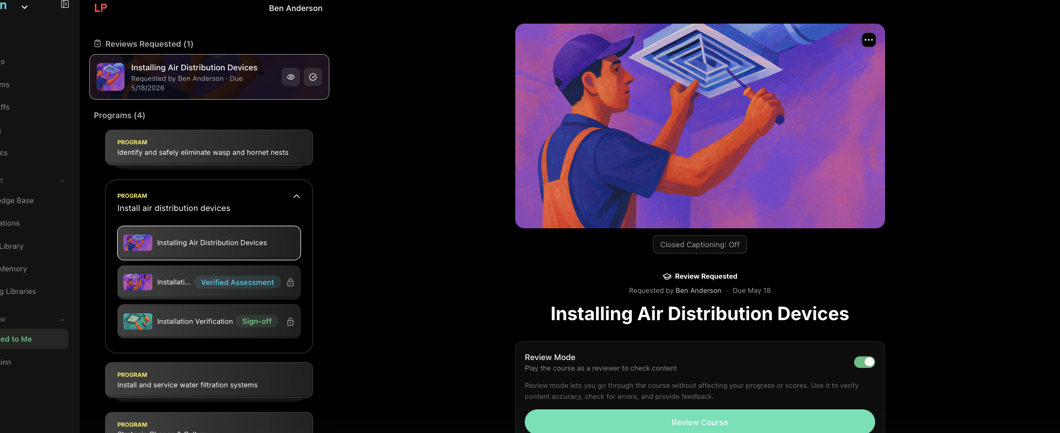Click the clipboard icon beside Reviews Requested
Image resolution: width=1060 pixels, height=433 pixels.
[x=98, y=44]
